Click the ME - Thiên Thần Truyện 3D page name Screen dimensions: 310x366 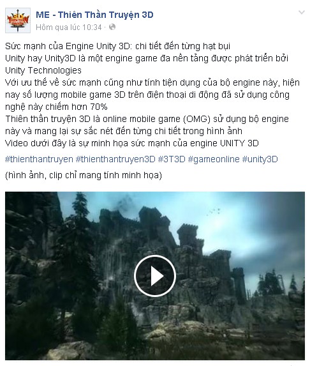tap(94, 15)
